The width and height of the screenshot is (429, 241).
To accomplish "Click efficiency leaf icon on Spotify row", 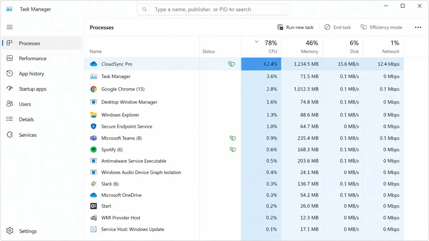I will tap(233, 150).
